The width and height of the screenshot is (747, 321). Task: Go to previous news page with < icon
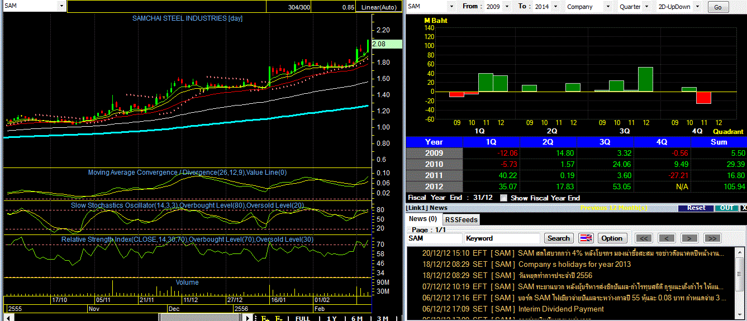coord(667,238)
